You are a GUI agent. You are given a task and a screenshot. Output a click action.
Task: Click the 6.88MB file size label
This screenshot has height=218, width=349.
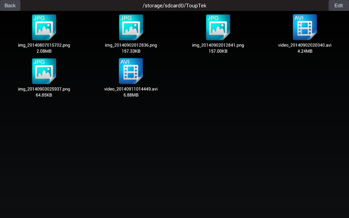point(131,95)
